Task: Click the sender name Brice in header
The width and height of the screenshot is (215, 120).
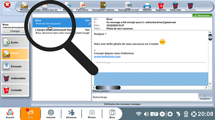Action: coord(109,19)
